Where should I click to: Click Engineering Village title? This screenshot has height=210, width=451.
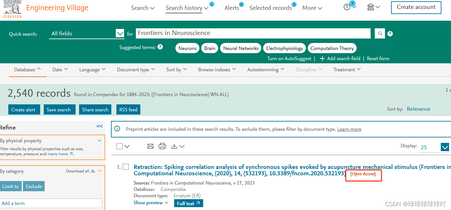tap(57, 8)
